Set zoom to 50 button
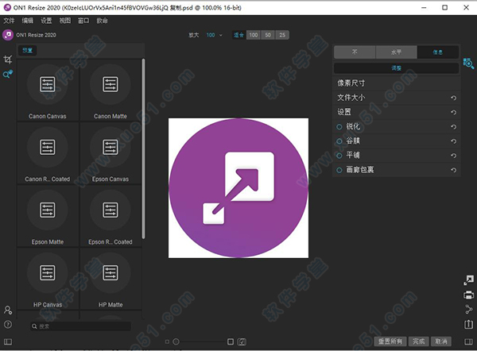 (268, 35)
